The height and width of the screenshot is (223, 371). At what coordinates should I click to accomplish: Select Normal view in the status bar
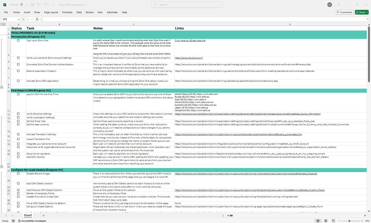(318, 221)
